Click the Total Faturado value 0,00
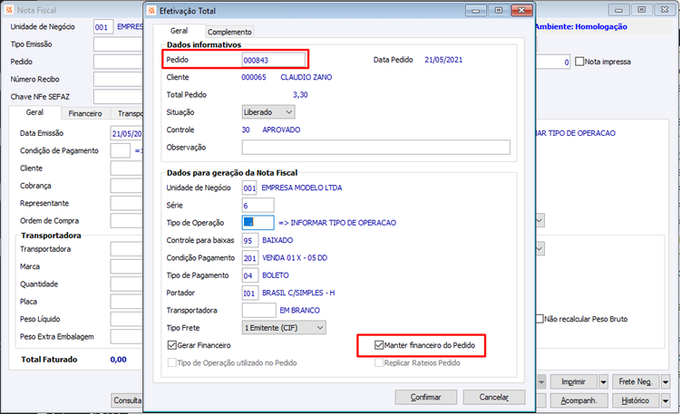 tap(119, 360)
